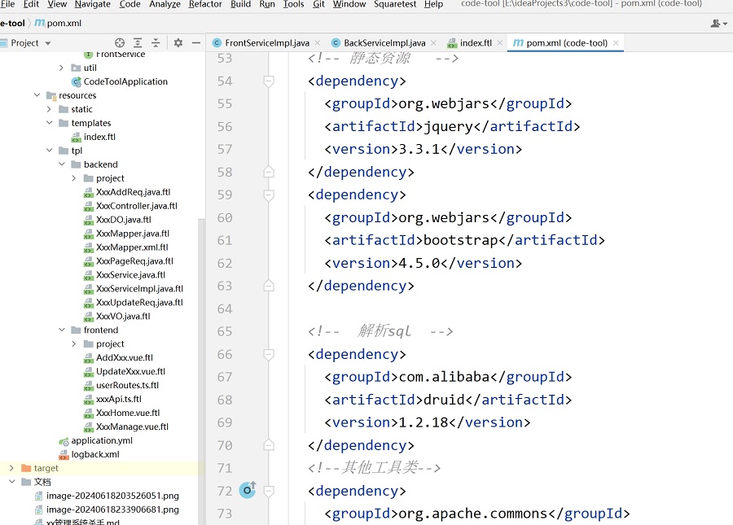
Task: Open Project panel settings gear
Action: click(x=178, y=42)
